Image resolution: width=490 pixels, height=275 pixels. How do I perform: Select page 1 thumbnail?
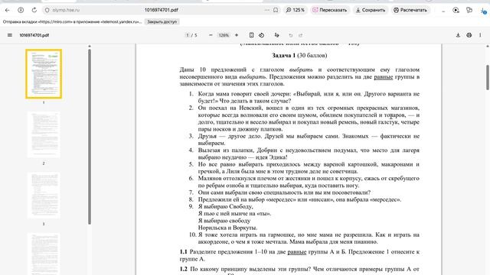click(x=44, y=73)
